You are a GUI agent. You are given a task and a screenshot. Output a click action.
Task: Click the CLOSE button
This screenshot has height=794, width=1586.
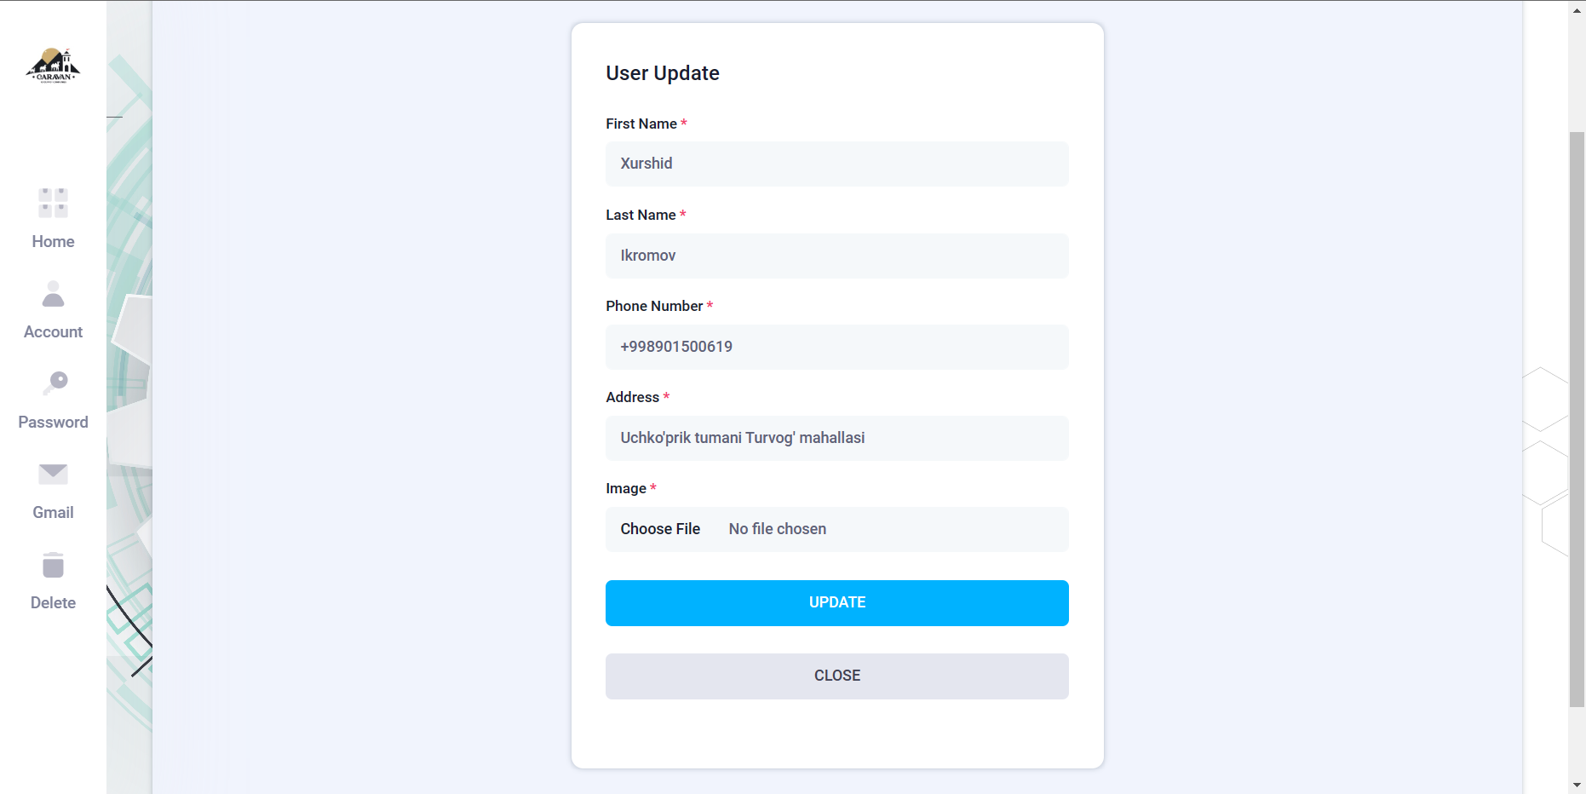click(x=836, y=676)
